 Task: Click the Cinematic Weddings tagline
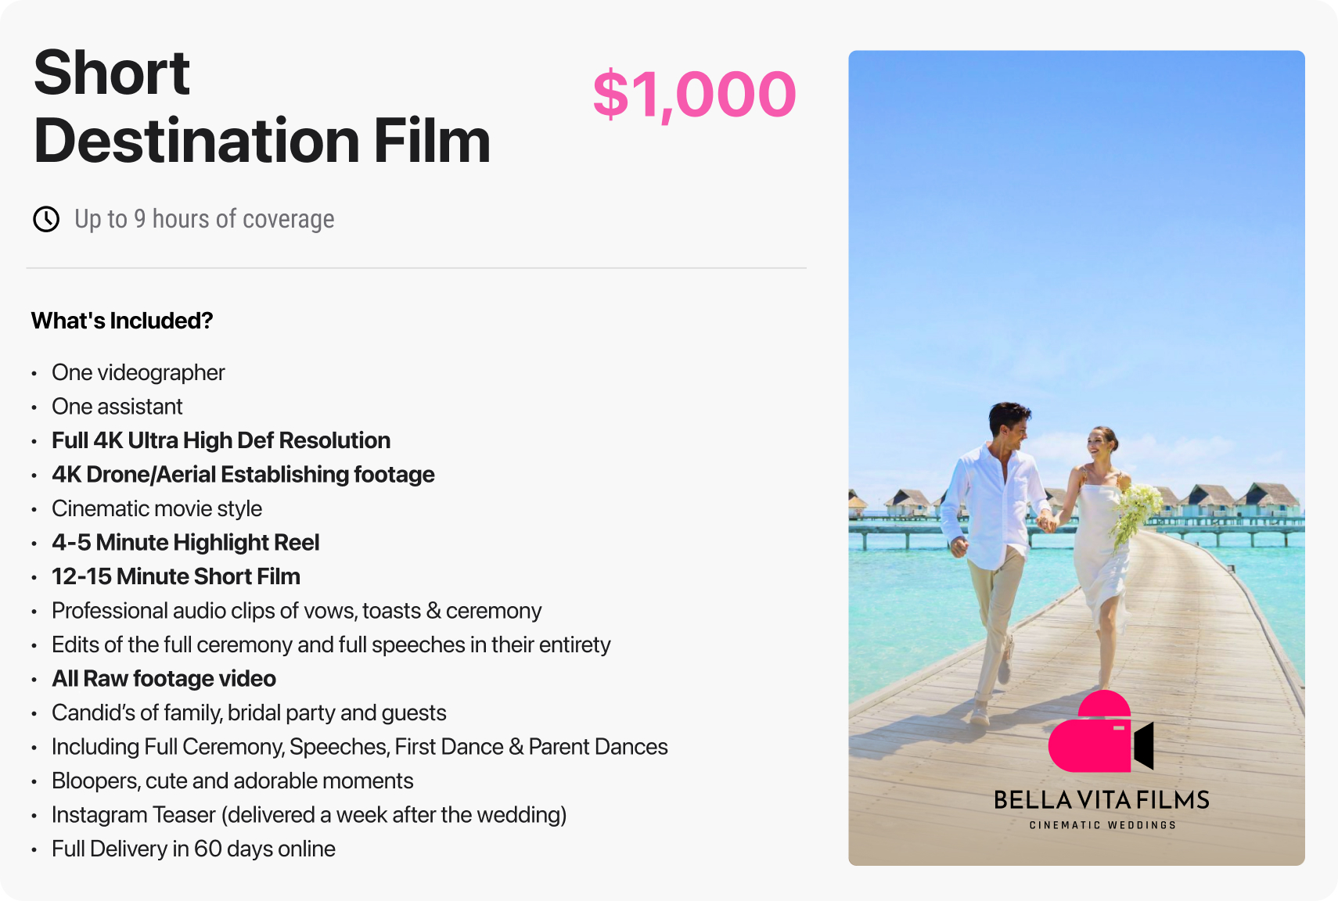1102,825
